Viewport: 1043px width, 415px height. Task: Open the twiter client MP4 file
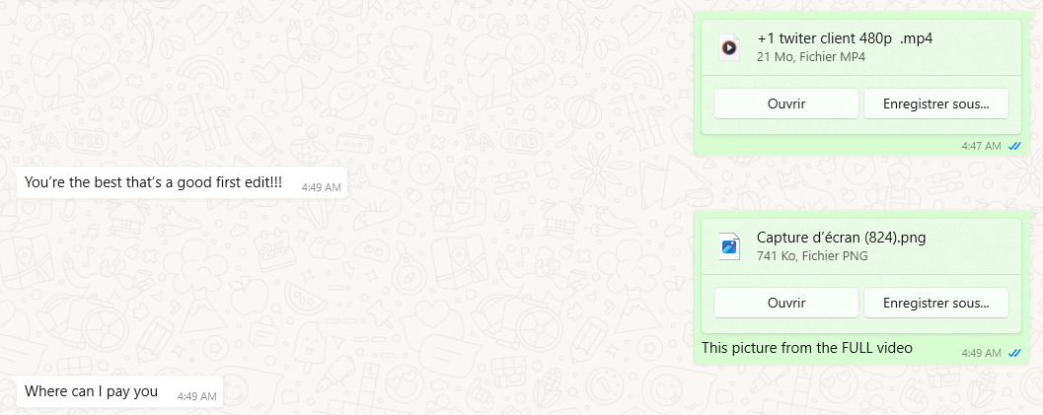coord(786,104)
